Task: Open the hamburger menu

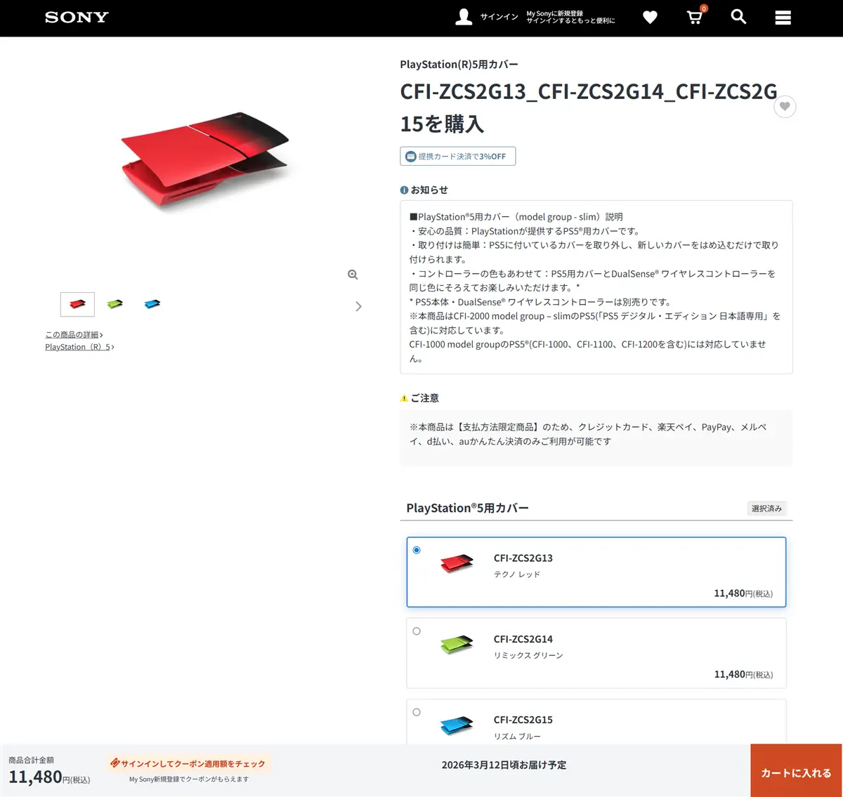Action: 783,18
